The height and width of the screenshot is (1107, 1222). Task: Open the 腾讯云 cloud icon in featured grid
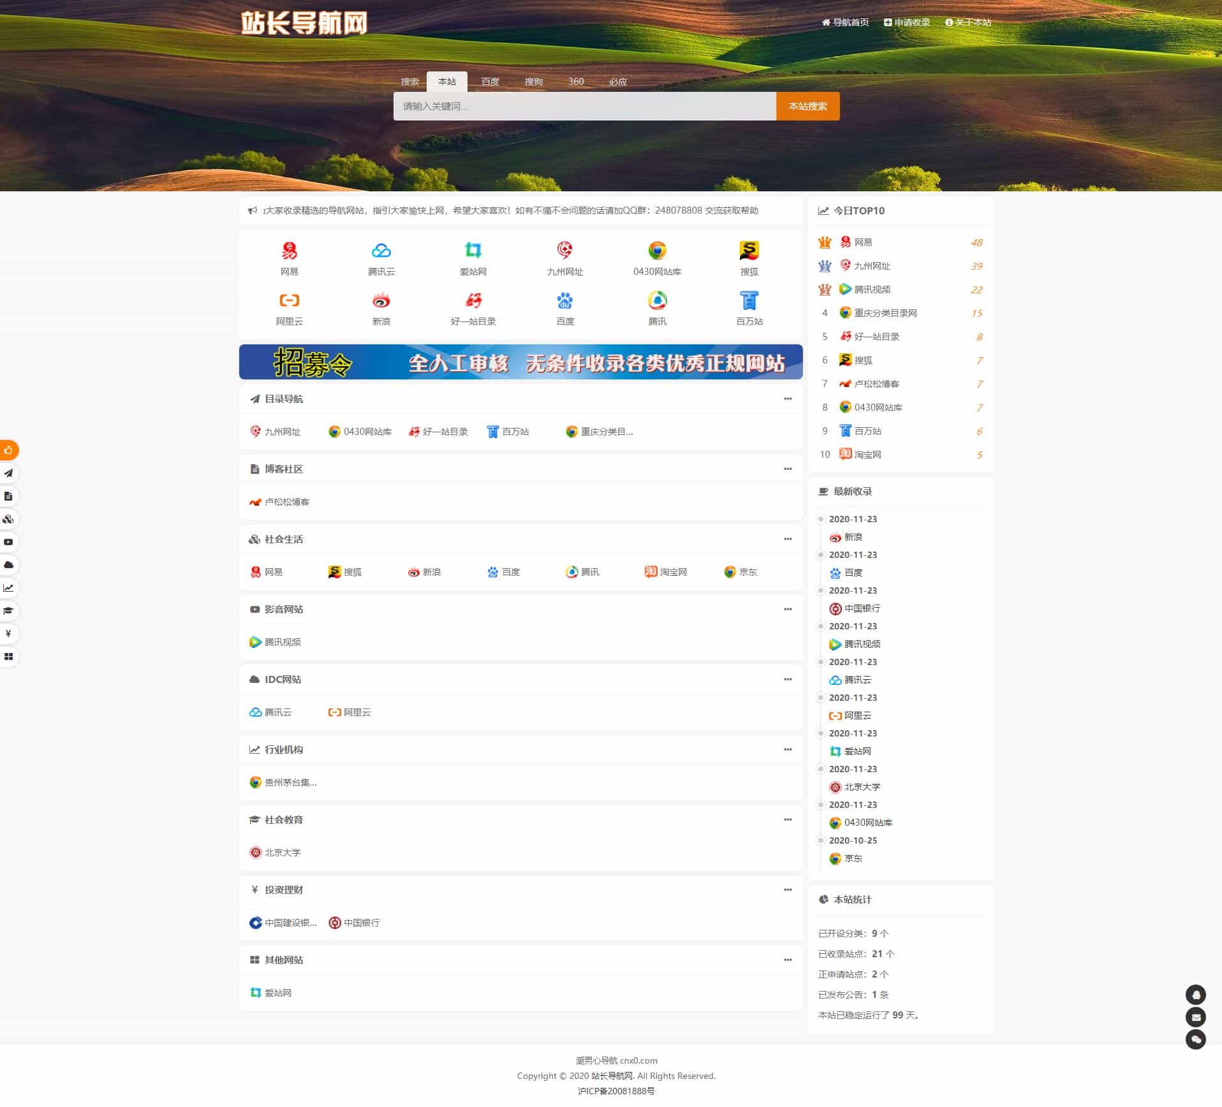381,251
